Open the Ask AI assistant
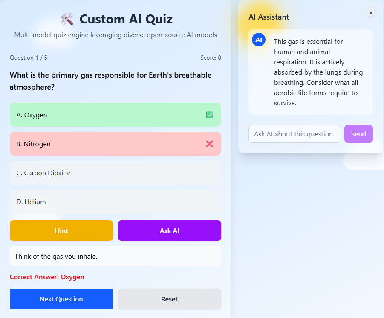 (169, 231)
